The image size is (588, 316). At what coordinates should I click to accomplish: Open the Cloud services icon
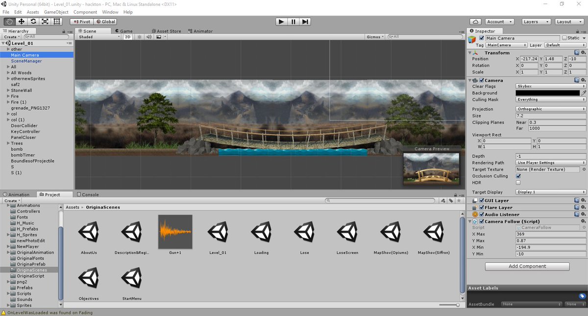(475, 22)
